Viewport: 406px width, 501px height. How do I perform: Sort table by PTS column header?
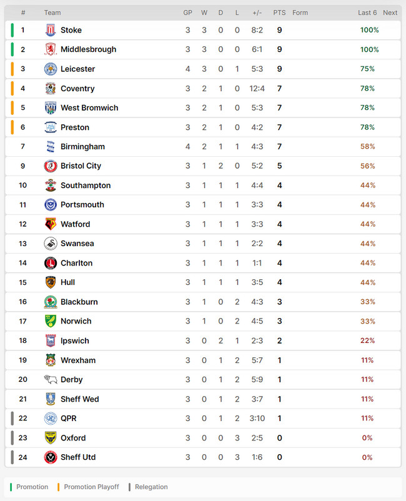[279, 12]
